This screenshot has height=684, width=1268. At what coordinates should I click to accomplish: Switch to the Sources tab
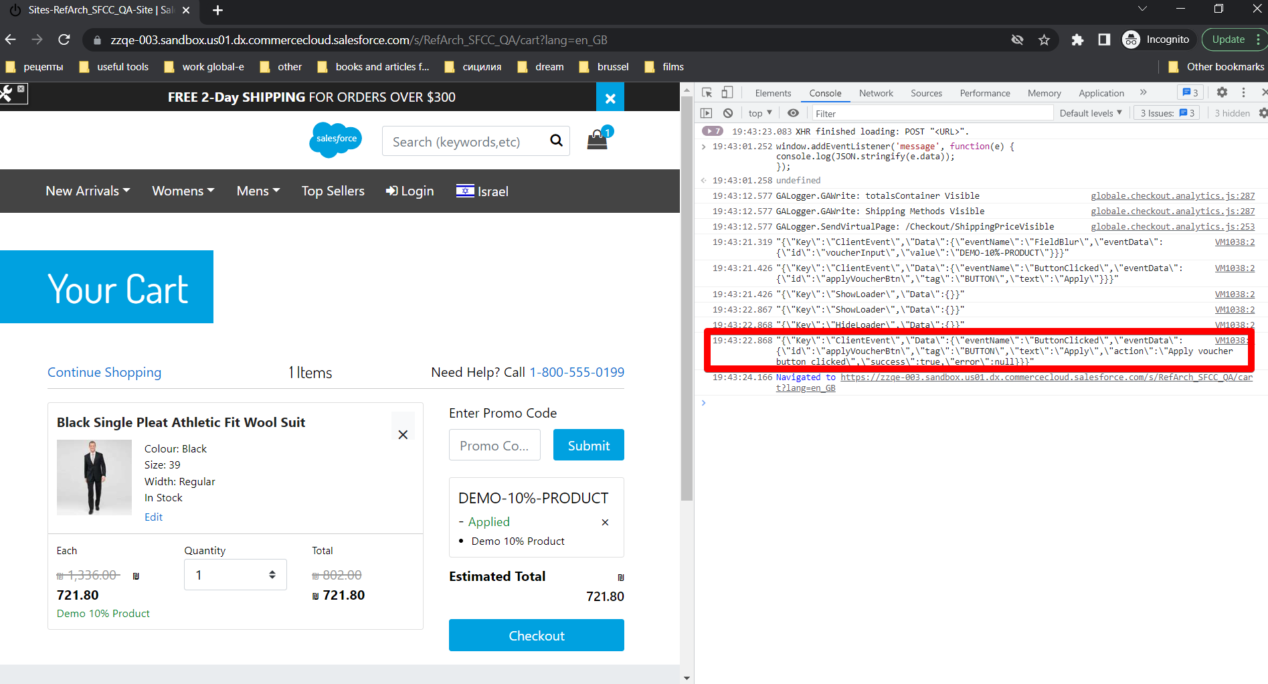click(x=926, y=93)
